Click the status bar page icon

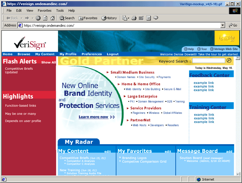[4, 179]
